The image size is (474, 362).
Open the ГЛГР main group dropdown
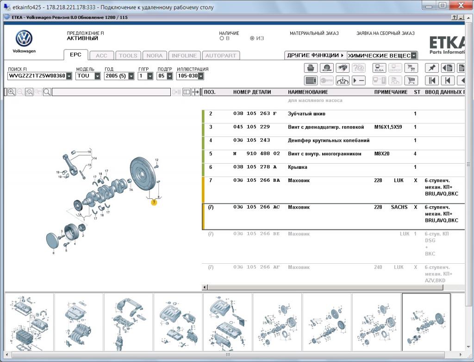pos(150,76)
